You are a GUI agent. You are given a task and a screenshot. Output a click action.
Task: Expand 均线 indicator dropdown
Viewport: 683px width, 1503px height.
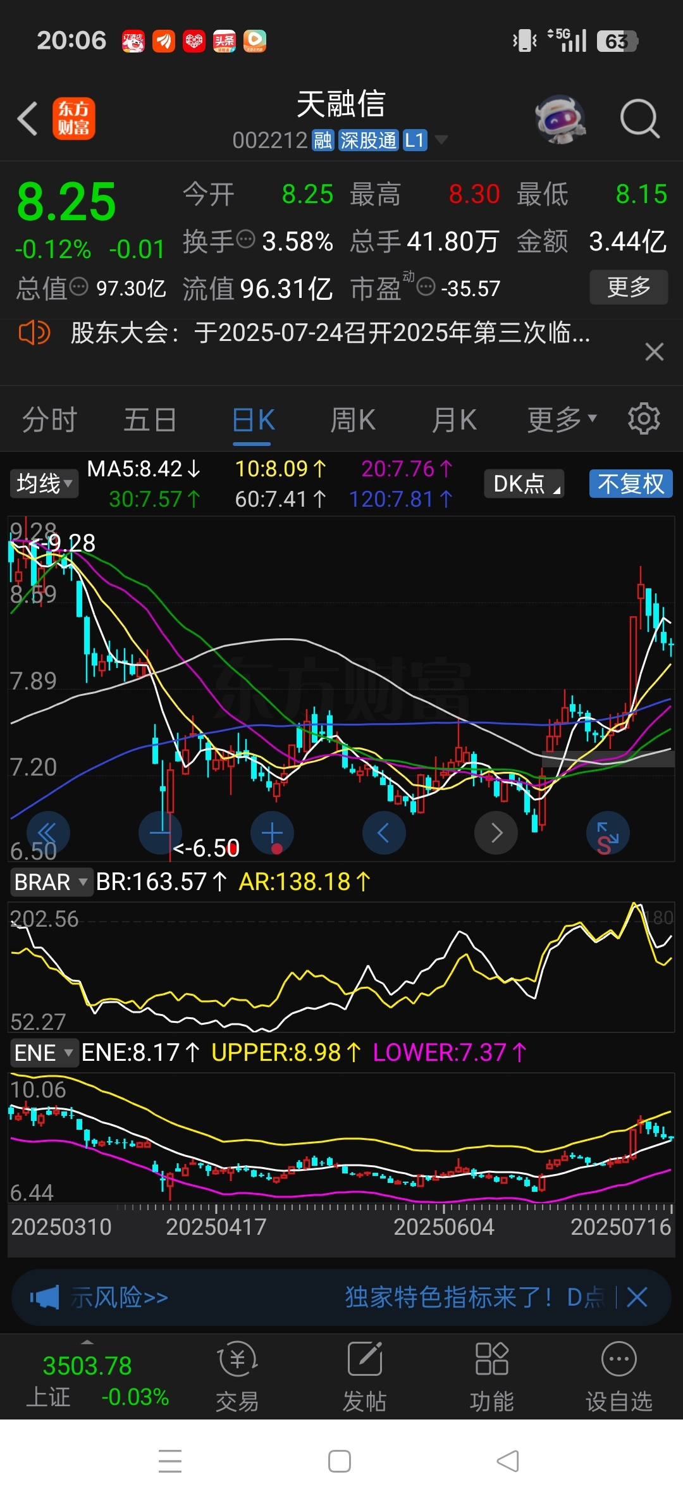[44, 483]
